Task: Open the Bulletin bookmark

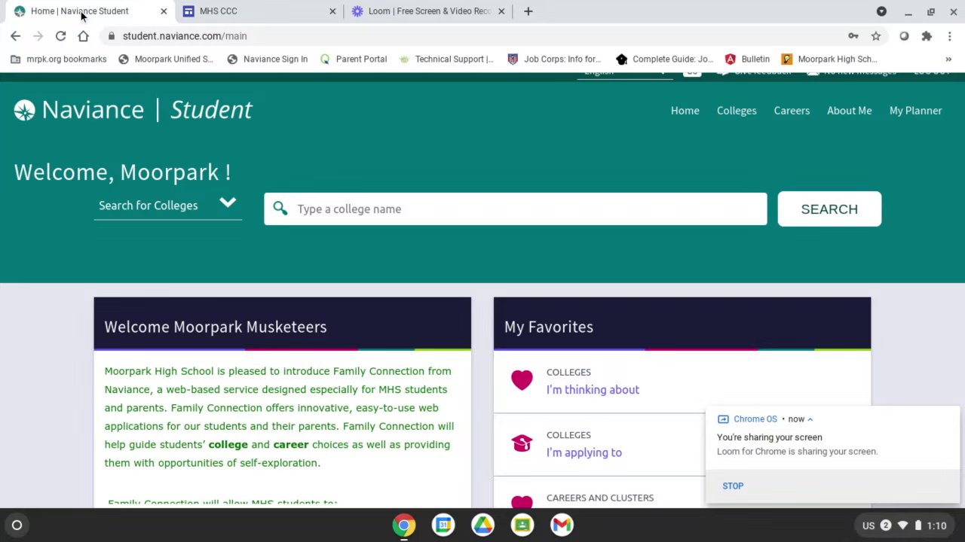Action: pos(747,59)
